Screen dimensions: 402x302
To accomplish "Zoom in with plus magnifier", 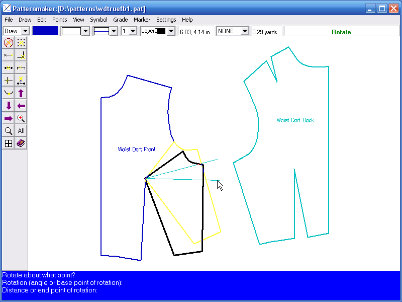I will point(21,118).
